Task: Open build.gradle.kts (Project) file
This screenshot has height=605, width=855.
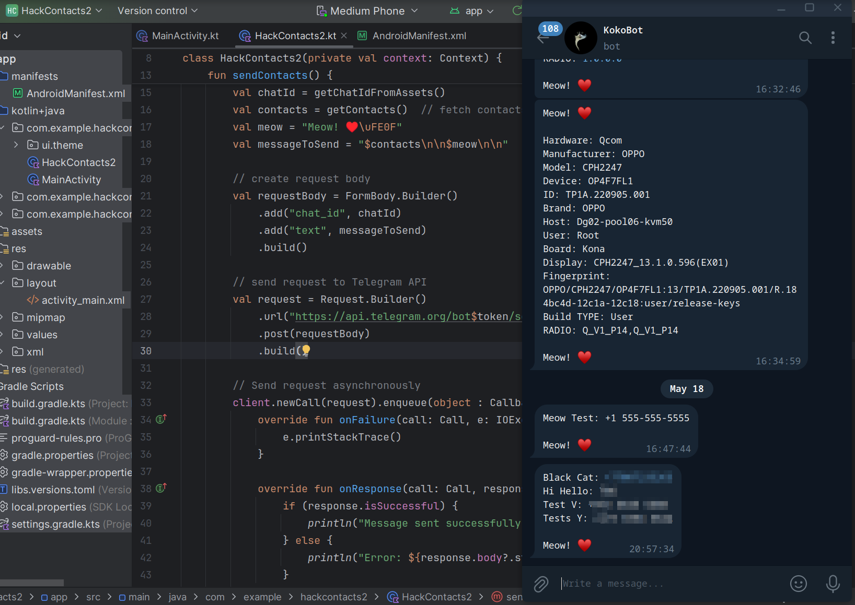Action: tap(65, 404)
